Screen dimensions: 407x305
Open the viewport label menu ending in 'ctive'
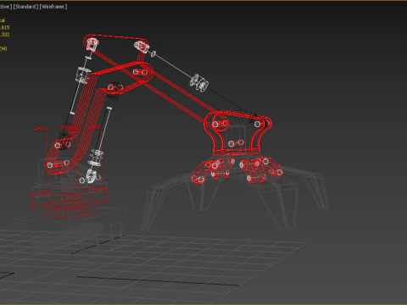(x=6, y=7)
